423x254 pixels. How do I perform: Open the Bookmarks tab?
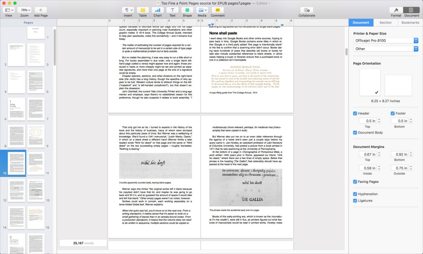pyautogui.click(x=410, y=22)
